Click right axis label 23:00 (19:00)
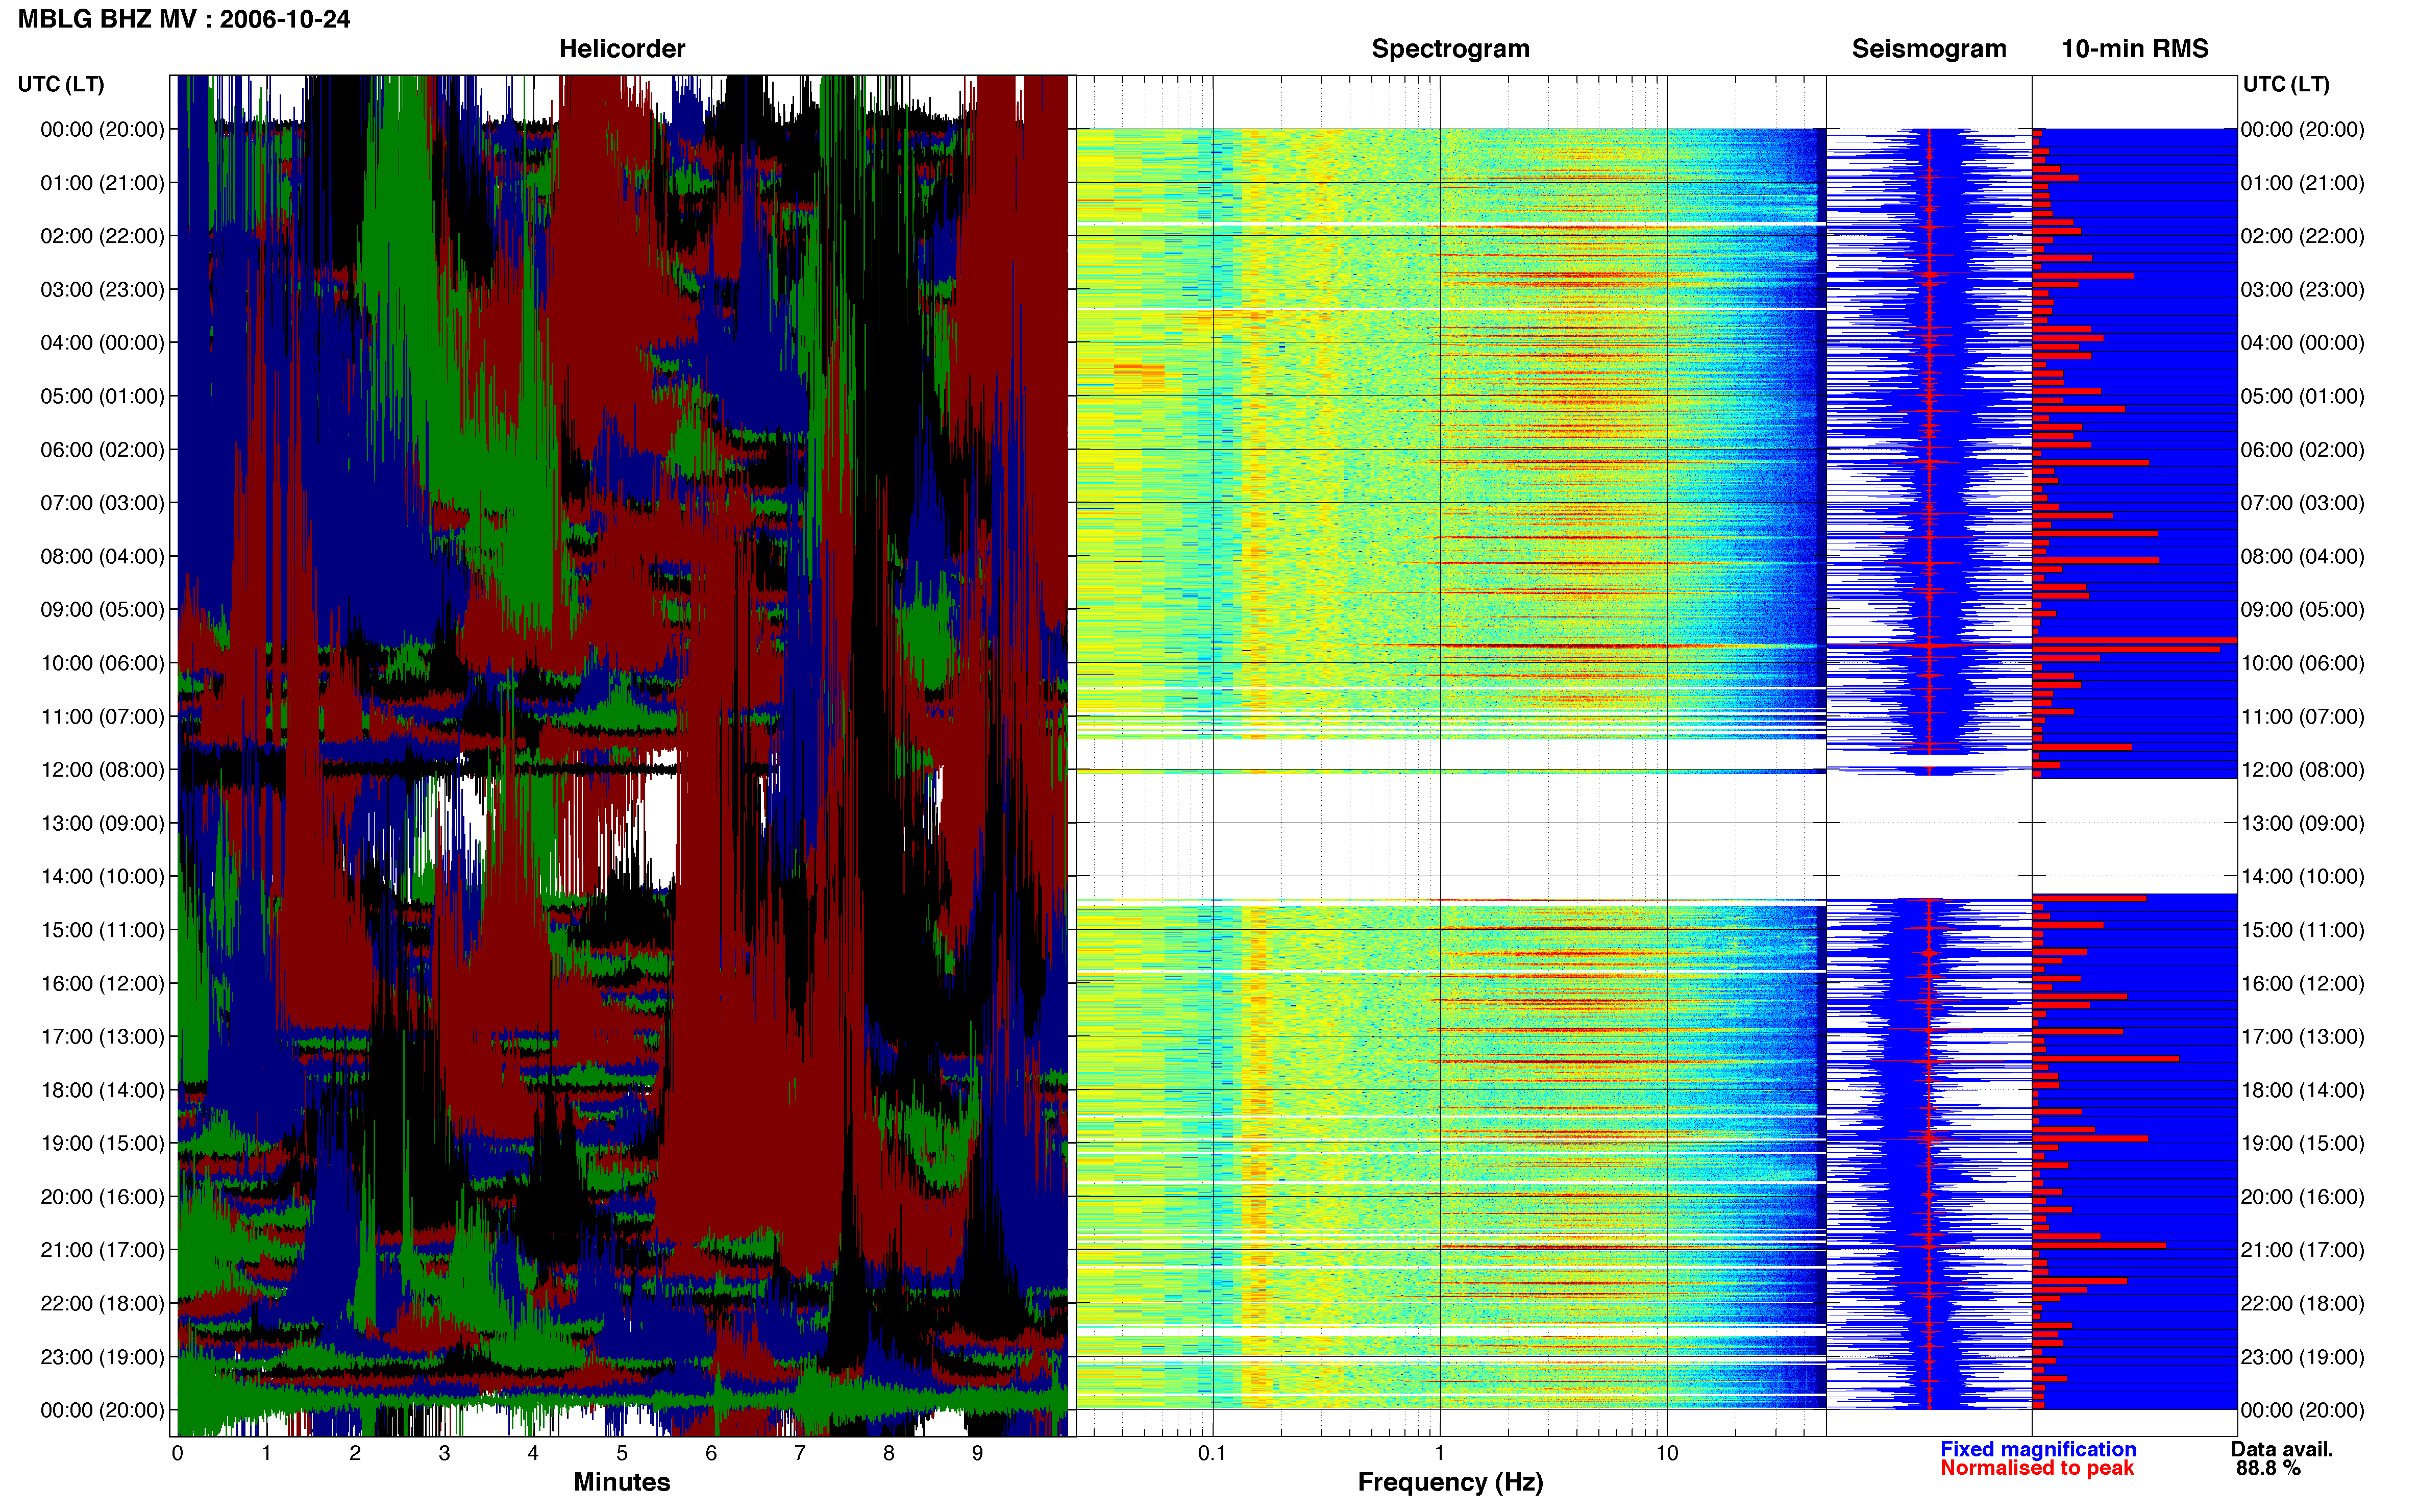The image size is (2419, 1512). pyautogui.click(x=2302, y=1357)
